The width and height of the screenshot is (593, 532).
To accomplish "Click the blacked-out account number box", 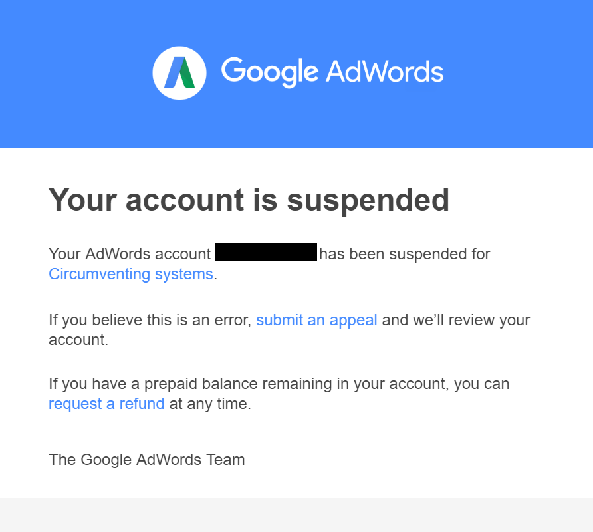I will point(266,253).
